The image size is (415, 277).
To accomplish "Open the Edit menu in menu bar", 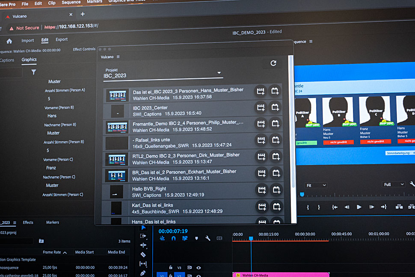I will pos(38,3).
